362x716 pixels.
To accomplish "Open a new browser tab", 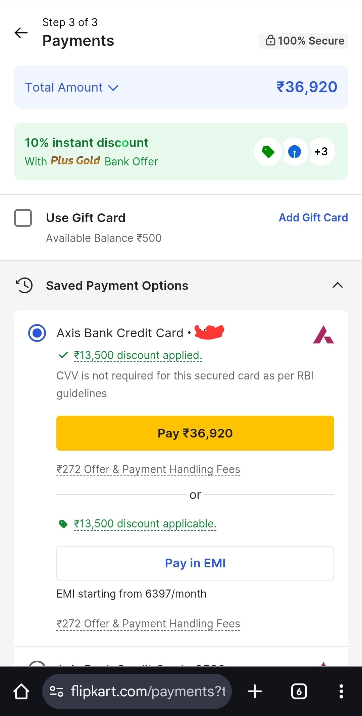I will coord(255,692).
